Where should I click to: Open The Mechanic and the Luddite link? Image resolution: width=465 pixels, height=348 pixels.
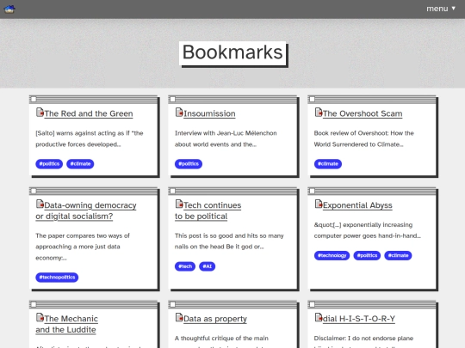(66, 324)
